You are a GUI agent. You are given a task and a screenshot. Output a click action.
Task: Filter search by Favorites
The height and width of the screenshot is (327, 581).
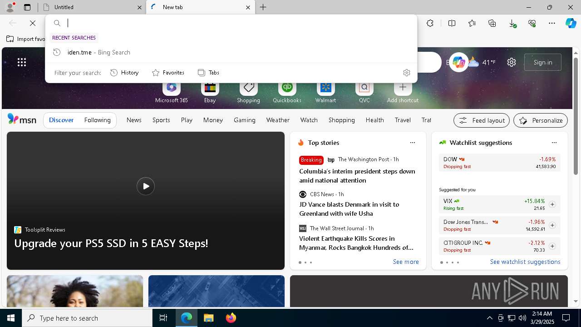pos(168,73)
